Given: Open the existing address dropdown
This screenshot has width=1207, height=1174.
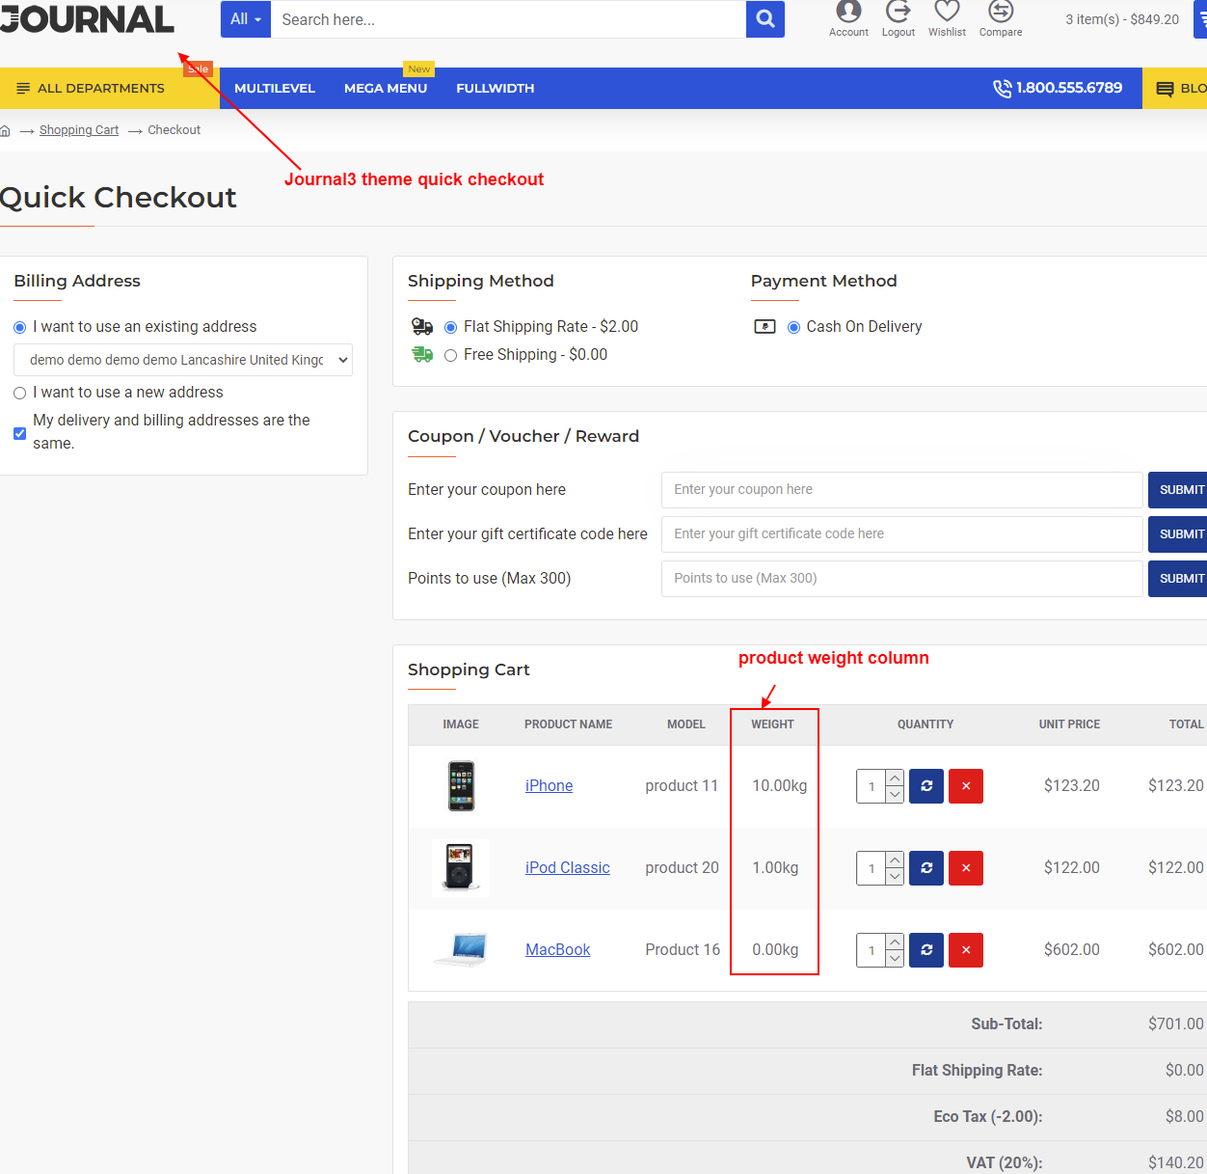Looking at the screenshot, I should click(x=183, y=360).
